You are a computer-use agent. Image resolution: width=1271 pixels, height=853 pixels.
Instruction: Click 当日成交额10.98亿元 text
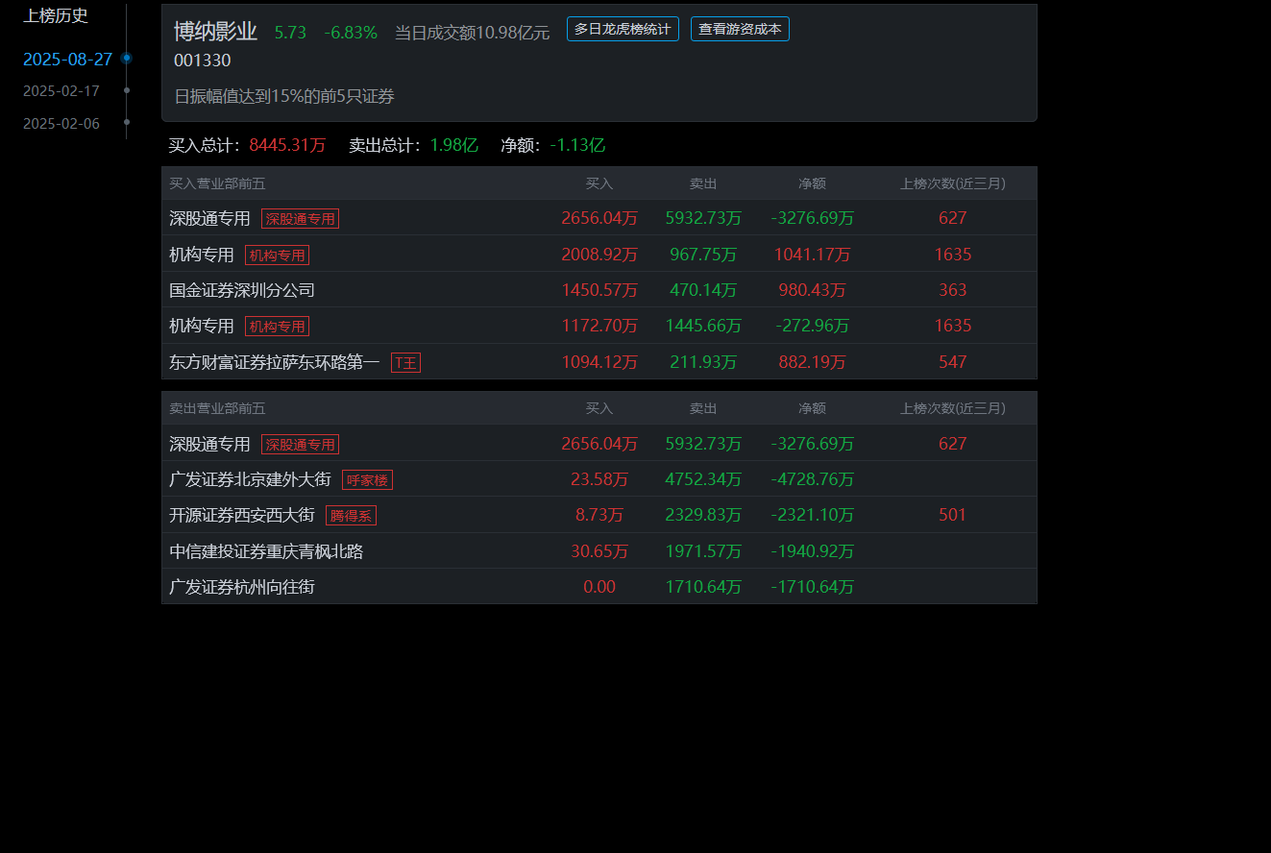pyautogui.click(x=473, y=32)
